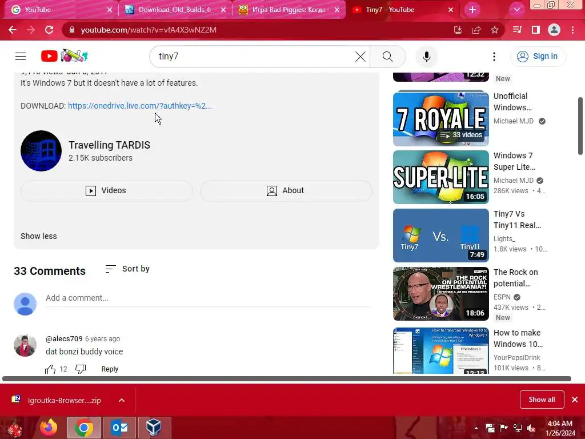
Task: Open Chrome three-dot menu
Action: (572, 30)
